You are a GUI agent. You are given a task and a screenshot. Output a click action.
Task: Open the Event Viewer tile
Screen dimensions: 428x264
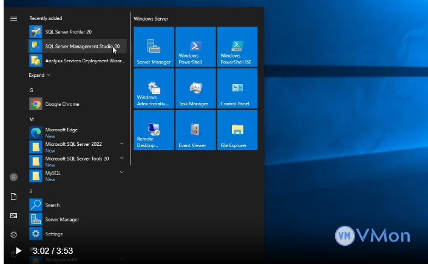coord(195,130)
